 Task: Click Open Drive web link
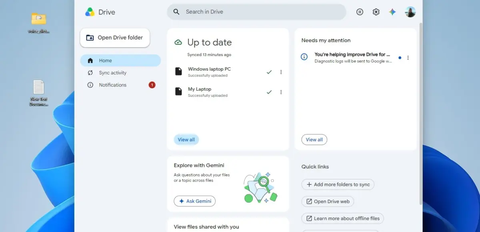tap(328, 202)
